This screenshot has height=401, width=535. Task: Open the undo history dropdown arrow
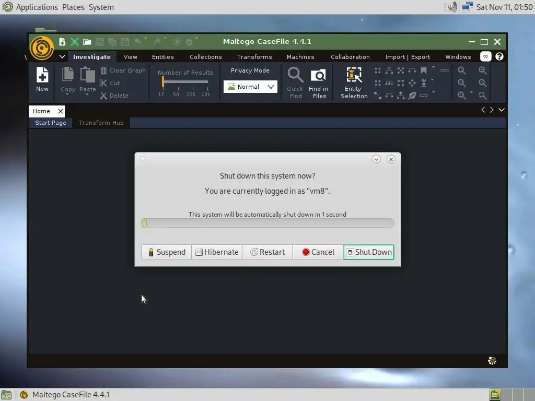146,39
